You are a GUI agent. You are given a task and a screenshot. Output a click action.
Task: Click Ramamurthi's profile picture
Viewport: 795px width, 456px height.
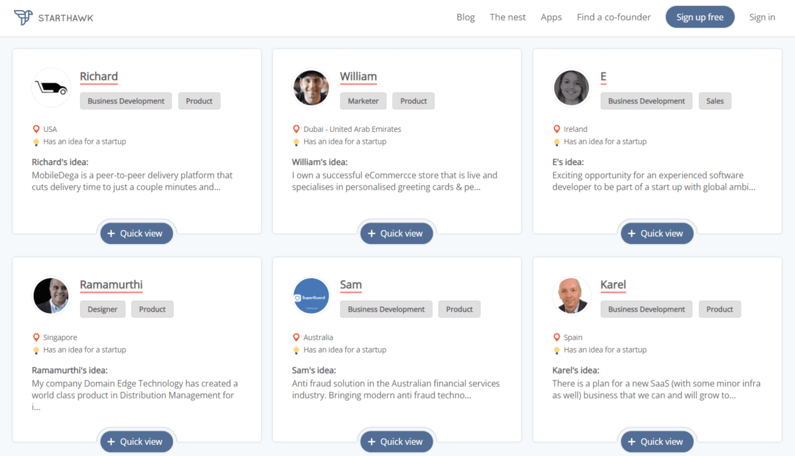click(51, 296)
